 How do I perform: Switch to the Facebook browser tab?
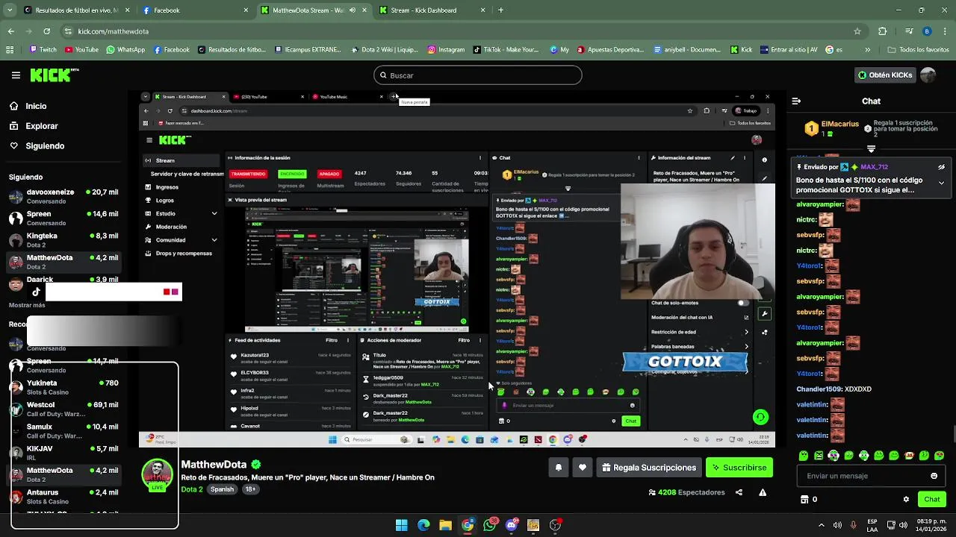pos(195,10)
